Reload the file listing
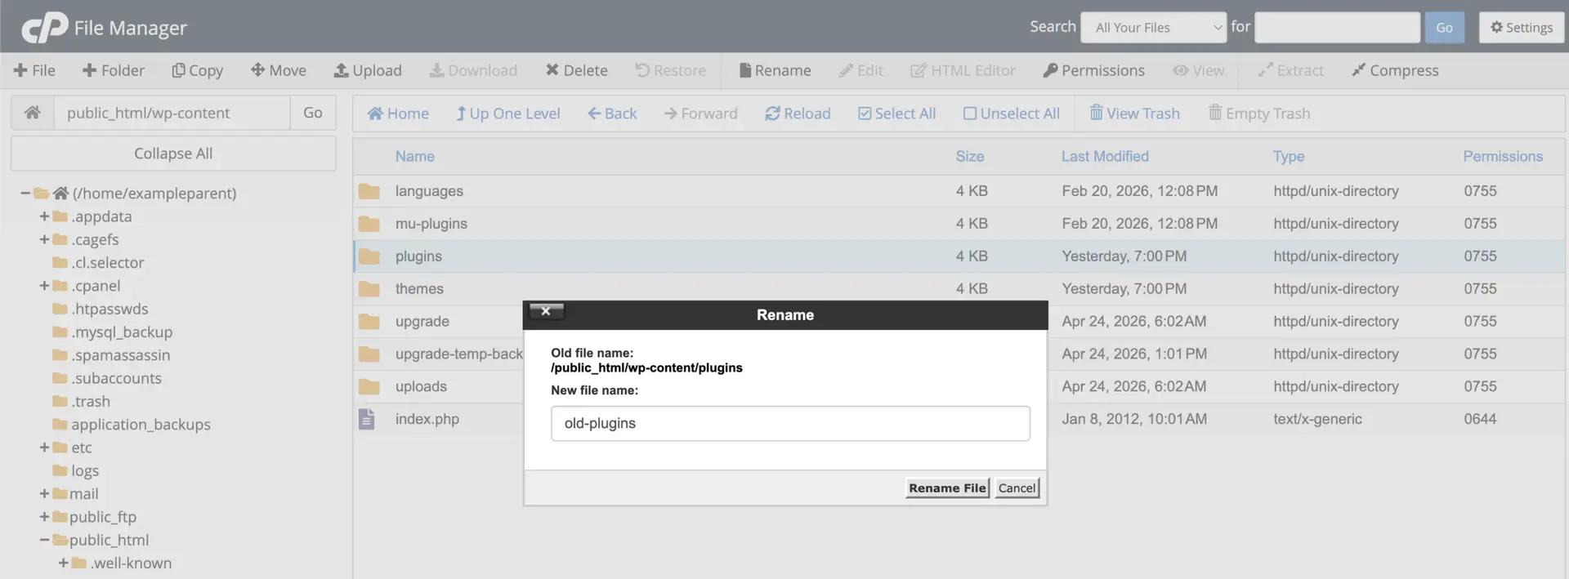1569x579 pixels. (798, 114)
